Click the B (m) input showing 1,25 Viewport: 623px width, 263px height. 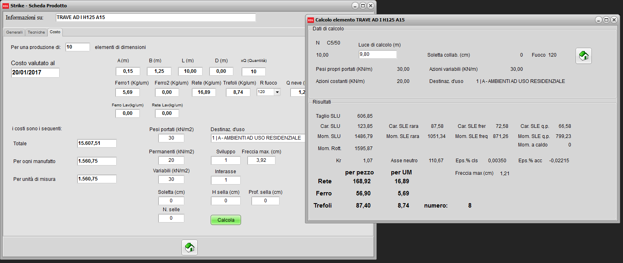point(159,71)
